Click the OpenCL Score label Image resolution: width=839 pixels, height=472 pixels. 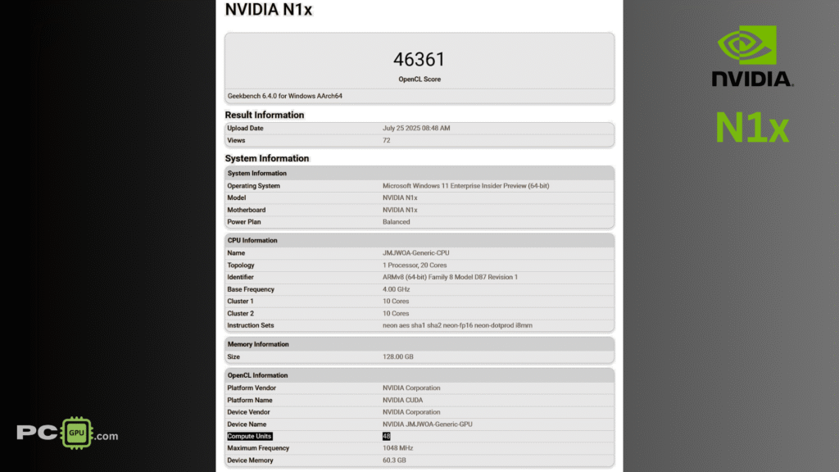pyautogui.click(x=419, y=79)
